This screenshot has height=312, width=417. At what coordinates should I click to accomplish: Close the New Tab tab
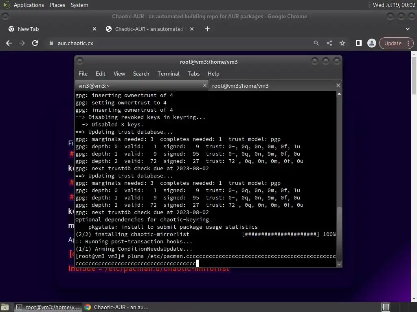click(x=94, y=29)
